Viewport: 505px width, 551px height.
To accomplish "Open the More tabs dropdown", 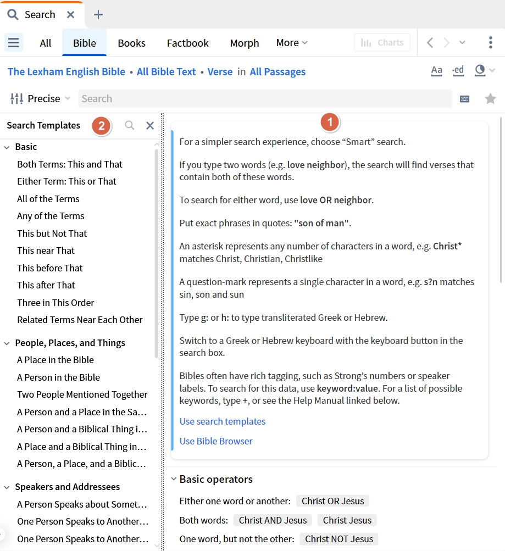I will tap(292, 43).
